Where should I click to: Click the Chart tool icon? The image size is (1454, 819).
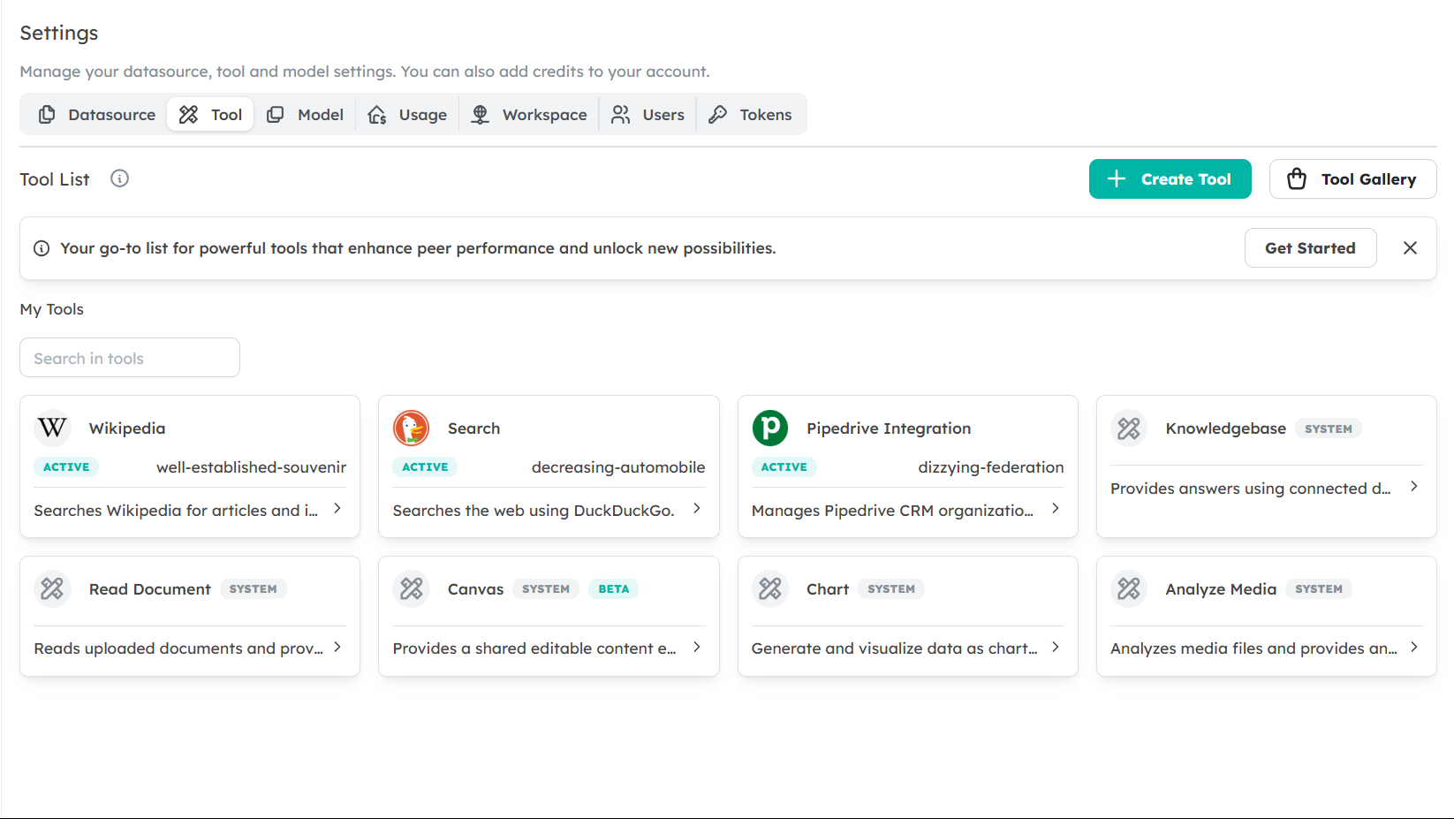click(769, 588)
